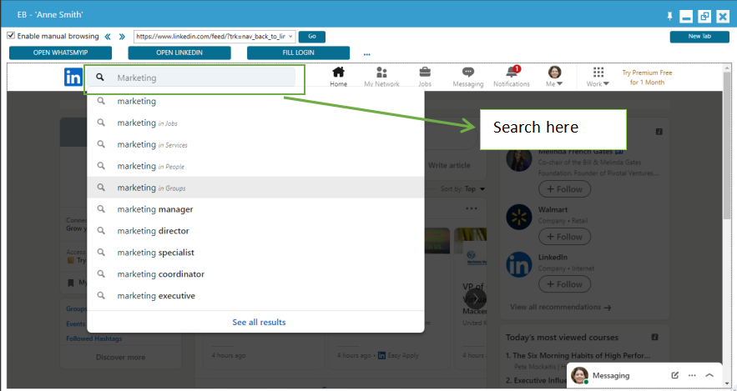This screenshot has height=391, width=737.
Task: Click OPEN WHATSMYIP button
Action: 61,53
